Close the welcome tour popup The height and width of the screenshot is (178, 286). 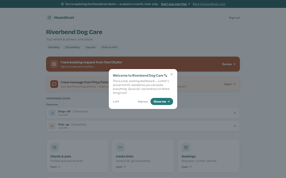pyautogui.click(x=172, y=74)
